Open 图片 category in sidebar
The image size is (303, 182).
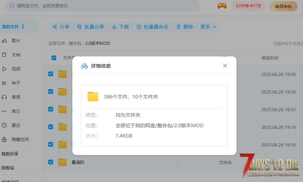click(x=16, y=41)
